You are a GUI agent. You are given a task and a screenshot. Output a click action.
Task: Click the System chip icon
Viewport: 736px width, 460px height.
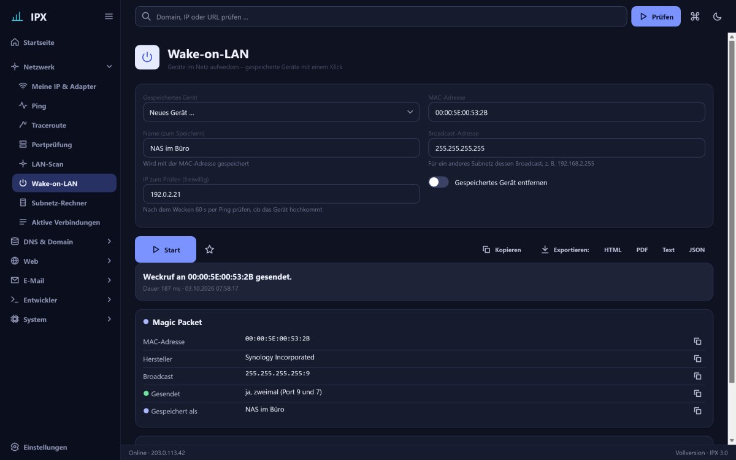[x=15, y=320]
